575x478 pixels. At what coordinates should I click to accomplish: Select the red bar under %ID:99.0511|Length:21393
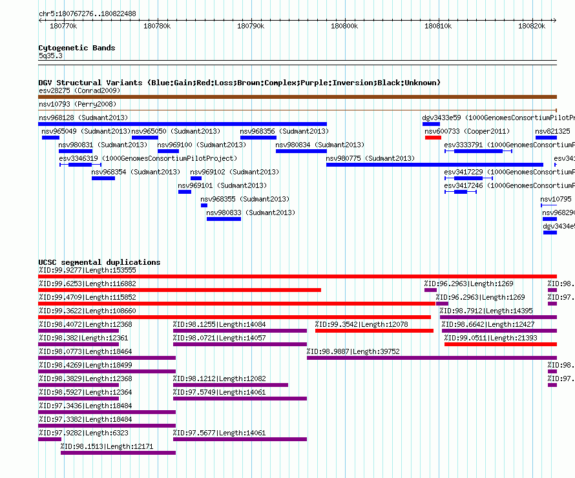(501, 344)
